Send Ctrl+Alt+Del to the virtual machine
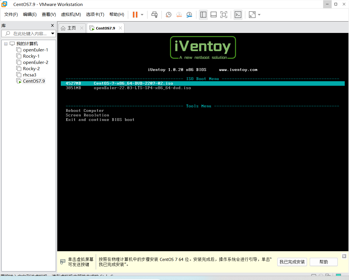Viewport: 349px width, 280px height. click(x=154, y=14)
